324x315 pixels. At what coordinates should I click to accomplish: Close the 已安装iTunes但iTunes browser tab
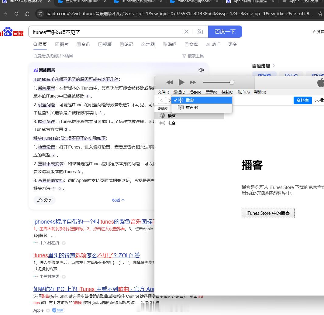tap(105, 1)
